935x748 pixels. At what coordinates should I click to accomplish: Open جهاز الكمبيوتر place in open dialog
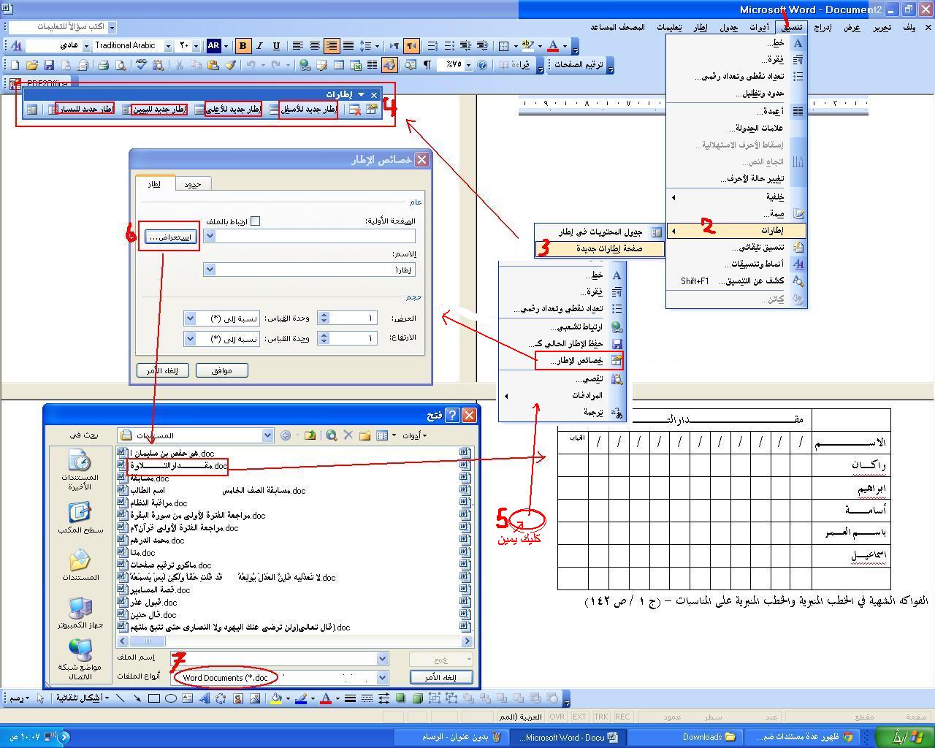[80, 611]
